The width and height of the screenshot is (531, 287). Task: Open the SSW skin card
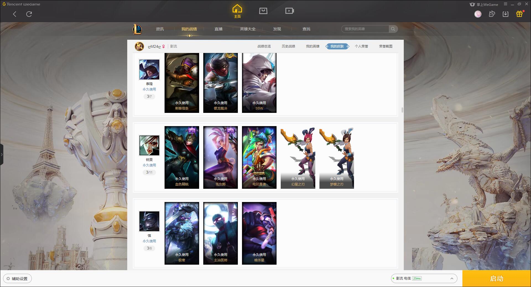259,83
